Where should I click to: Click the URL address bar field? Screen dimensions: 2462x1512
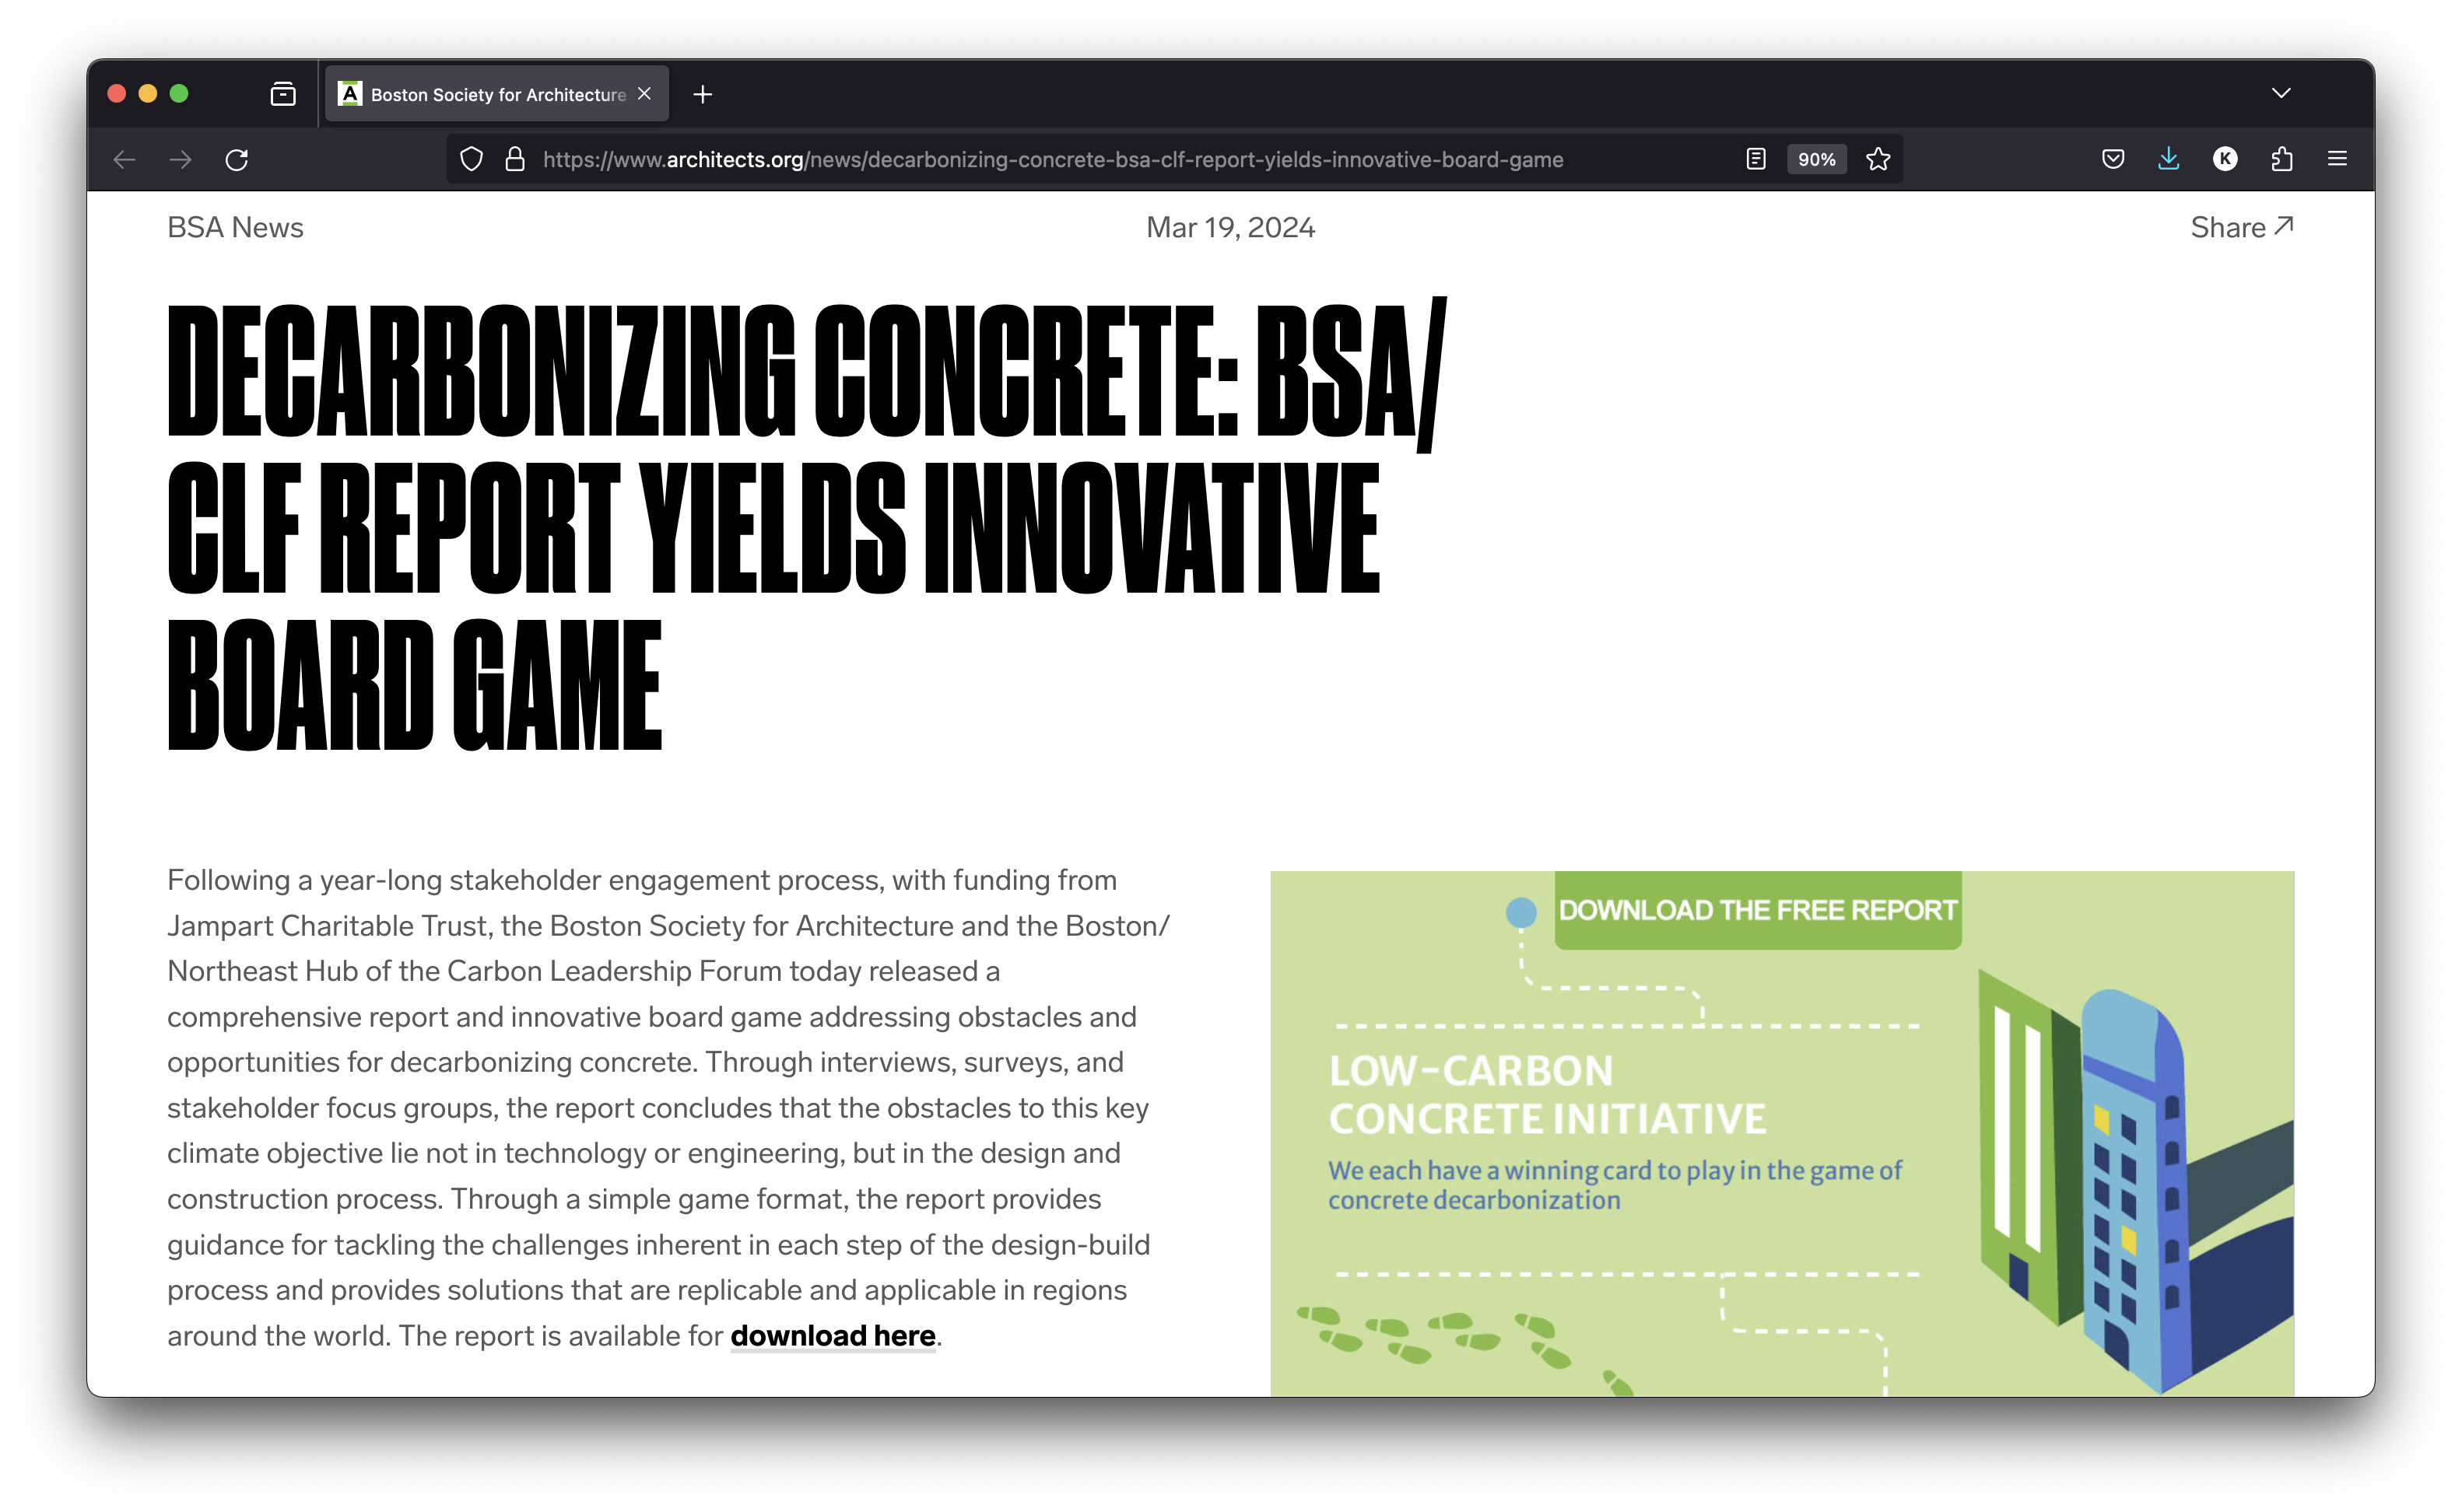coord(1050,160)
